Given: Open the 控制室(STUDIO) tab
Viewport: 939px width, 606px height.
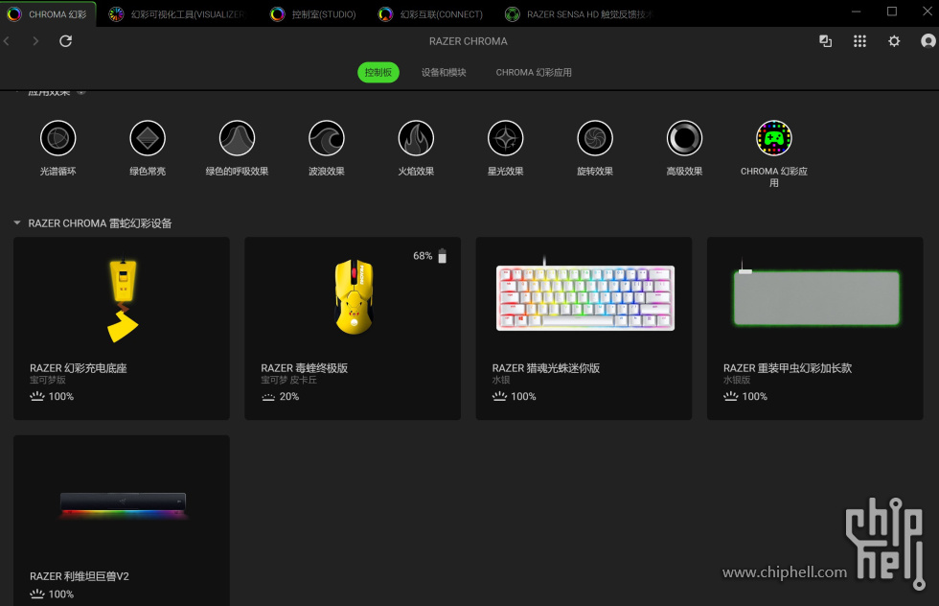Looking at the screenshot, I should click(x=312, y=14).
